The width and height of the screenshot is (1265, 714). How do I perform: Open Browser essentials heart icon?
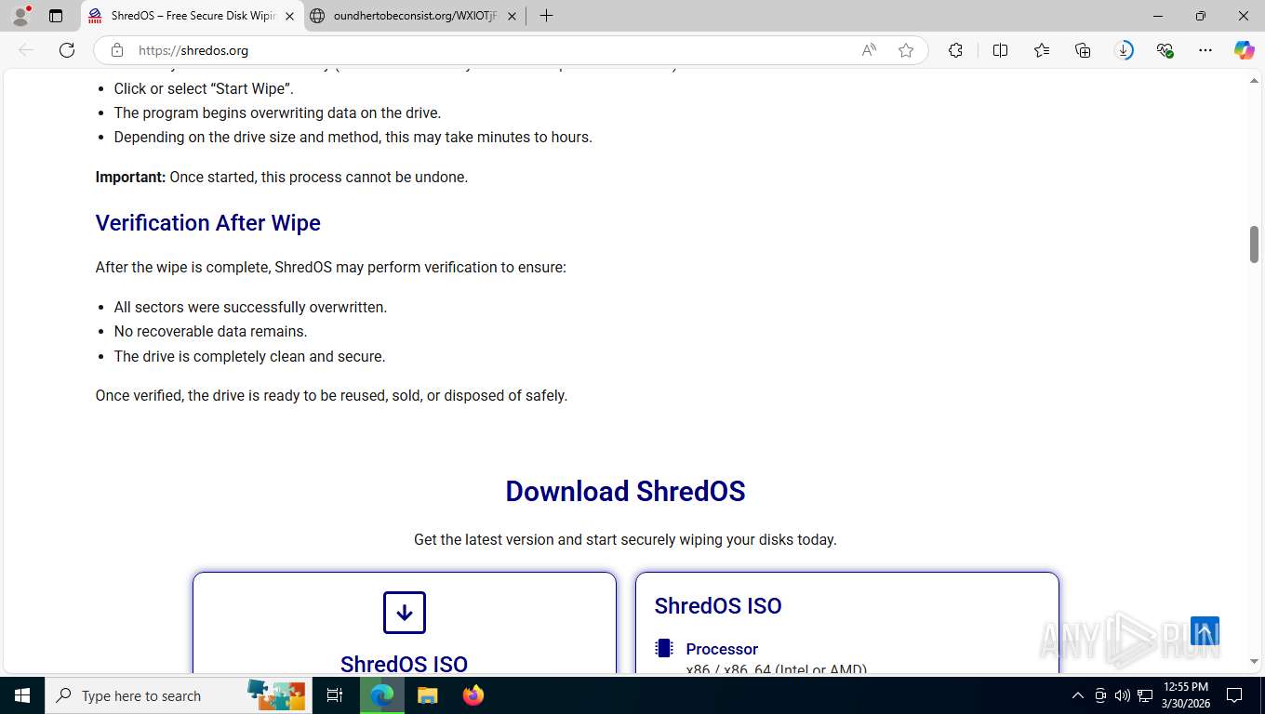coord(1165,50)
